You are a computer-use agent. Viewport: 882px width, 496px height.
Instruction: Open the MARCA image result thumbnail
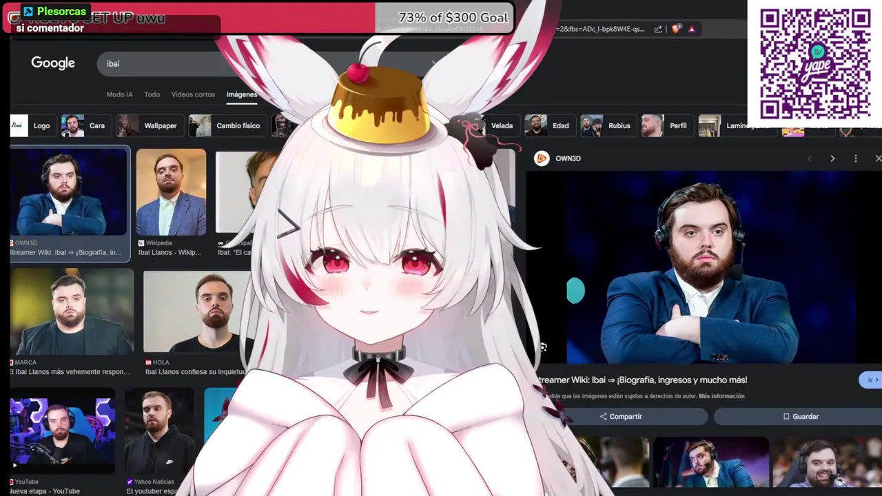[x=72, y=311]
